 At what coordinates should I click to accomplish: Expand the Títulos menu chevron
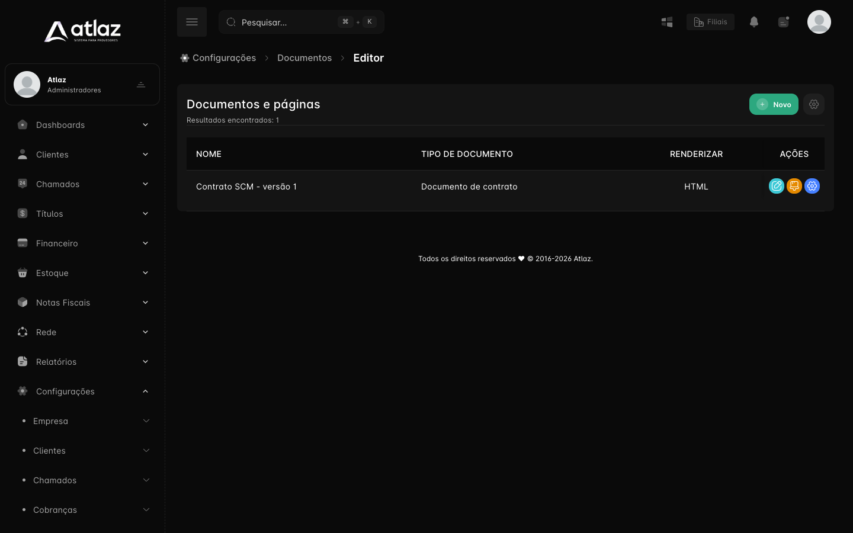(x=145, y=214)
